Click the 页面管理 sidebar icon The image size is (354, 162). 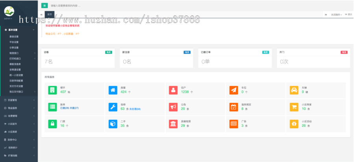(5, 100)
